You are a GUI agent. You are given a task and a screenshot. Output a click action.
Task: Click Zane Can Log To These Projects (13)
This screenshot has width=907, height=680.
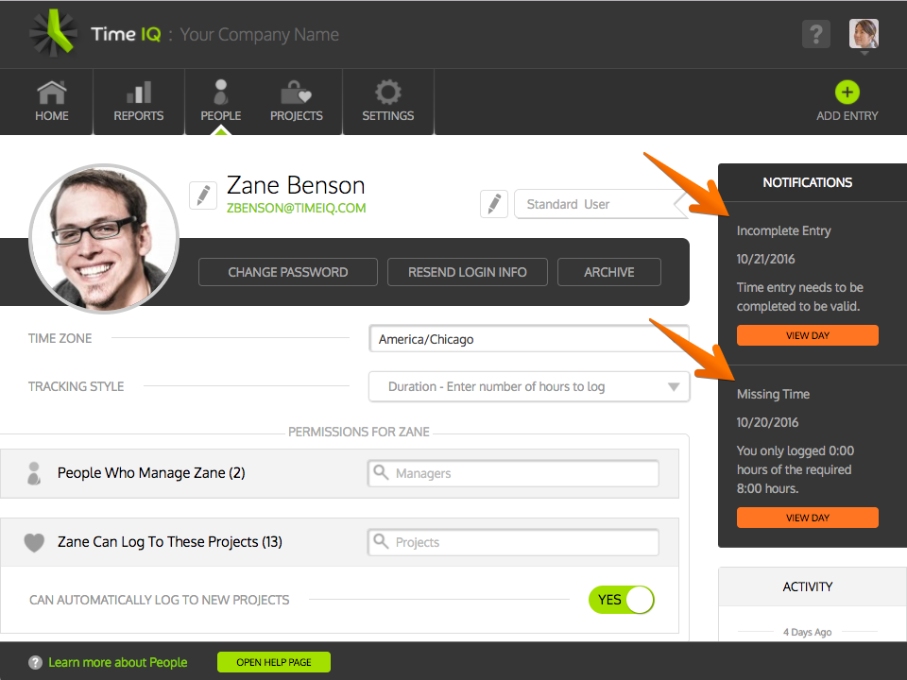pos(169,542)
